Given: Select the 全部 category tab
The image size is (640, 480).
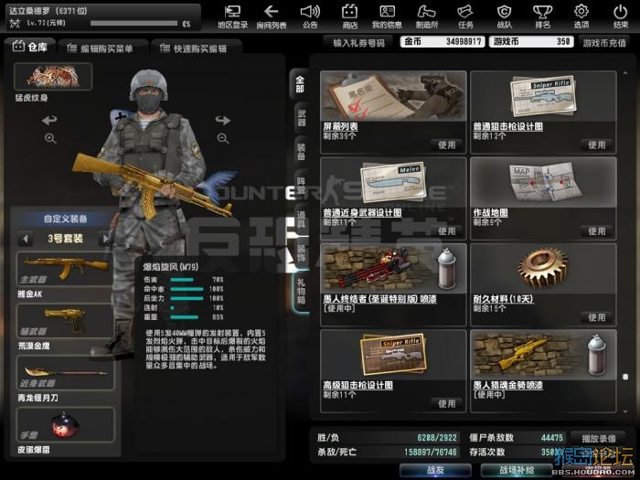Looking at the screenshot, I should [300, 84].
